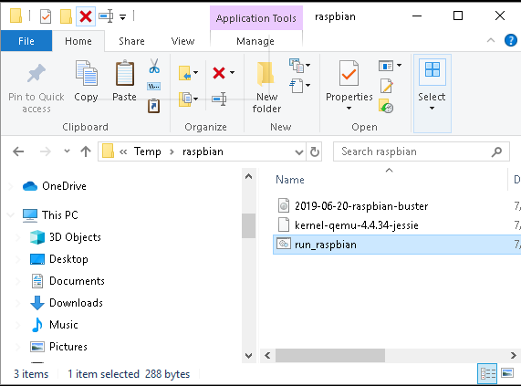The image size is (521, 386).
Task: Open Desktop in navigation pane
Action: click(x=68, y=259)
